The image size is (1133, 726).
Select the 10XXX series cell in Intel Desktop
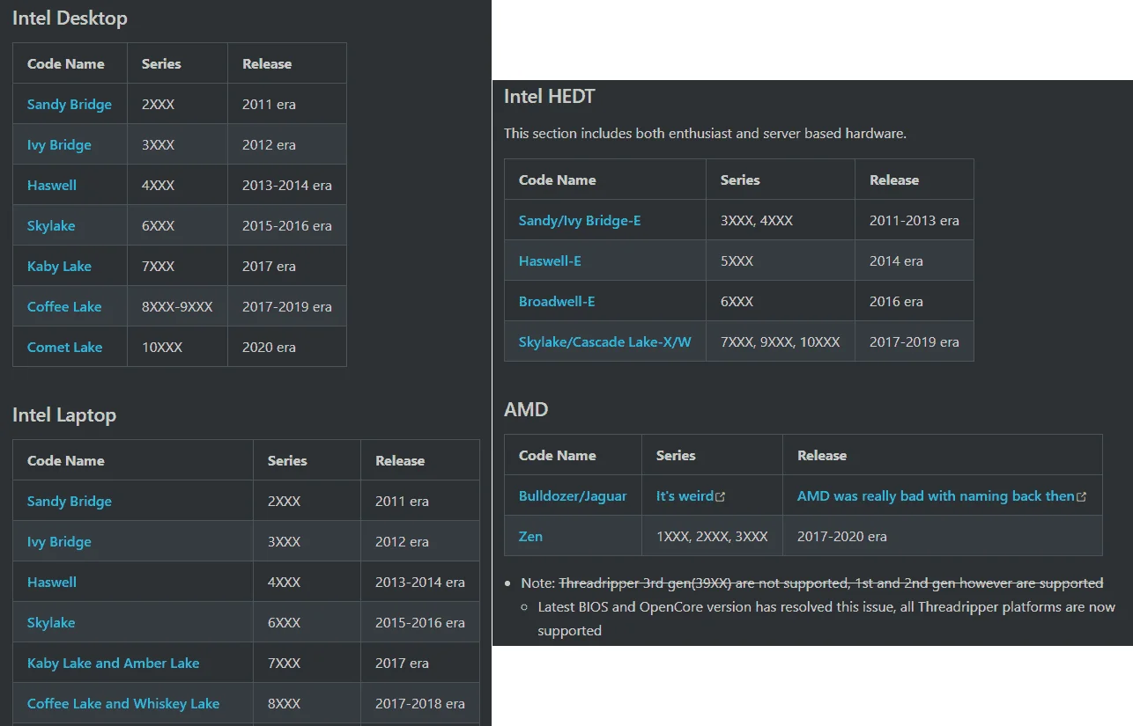point(177,347)
